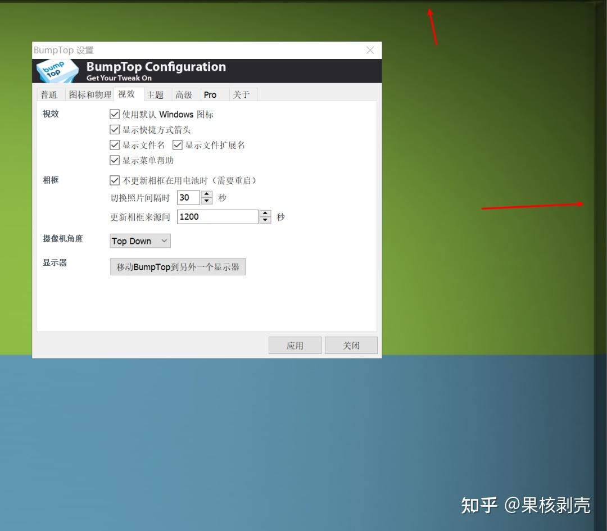Click the BumpTop logo icon
The height and width of the screenshot is (531, 607).
(x=56, y=71)
